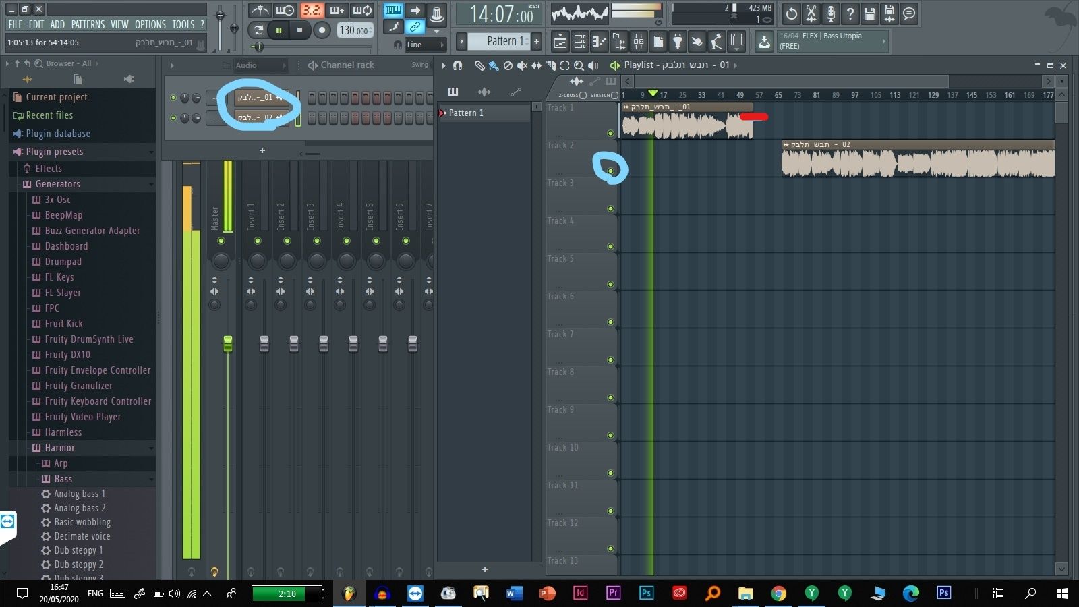Screen dimensions: 1079x607
Task: Click the one-click audio recording microphone
Action: (831, 13)
